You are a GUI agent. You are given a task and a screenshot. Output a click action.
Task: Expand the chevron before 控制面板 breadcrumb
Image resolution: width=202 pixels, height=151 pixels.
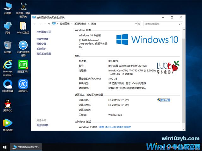pyautogui.click(x=57, y=24)
